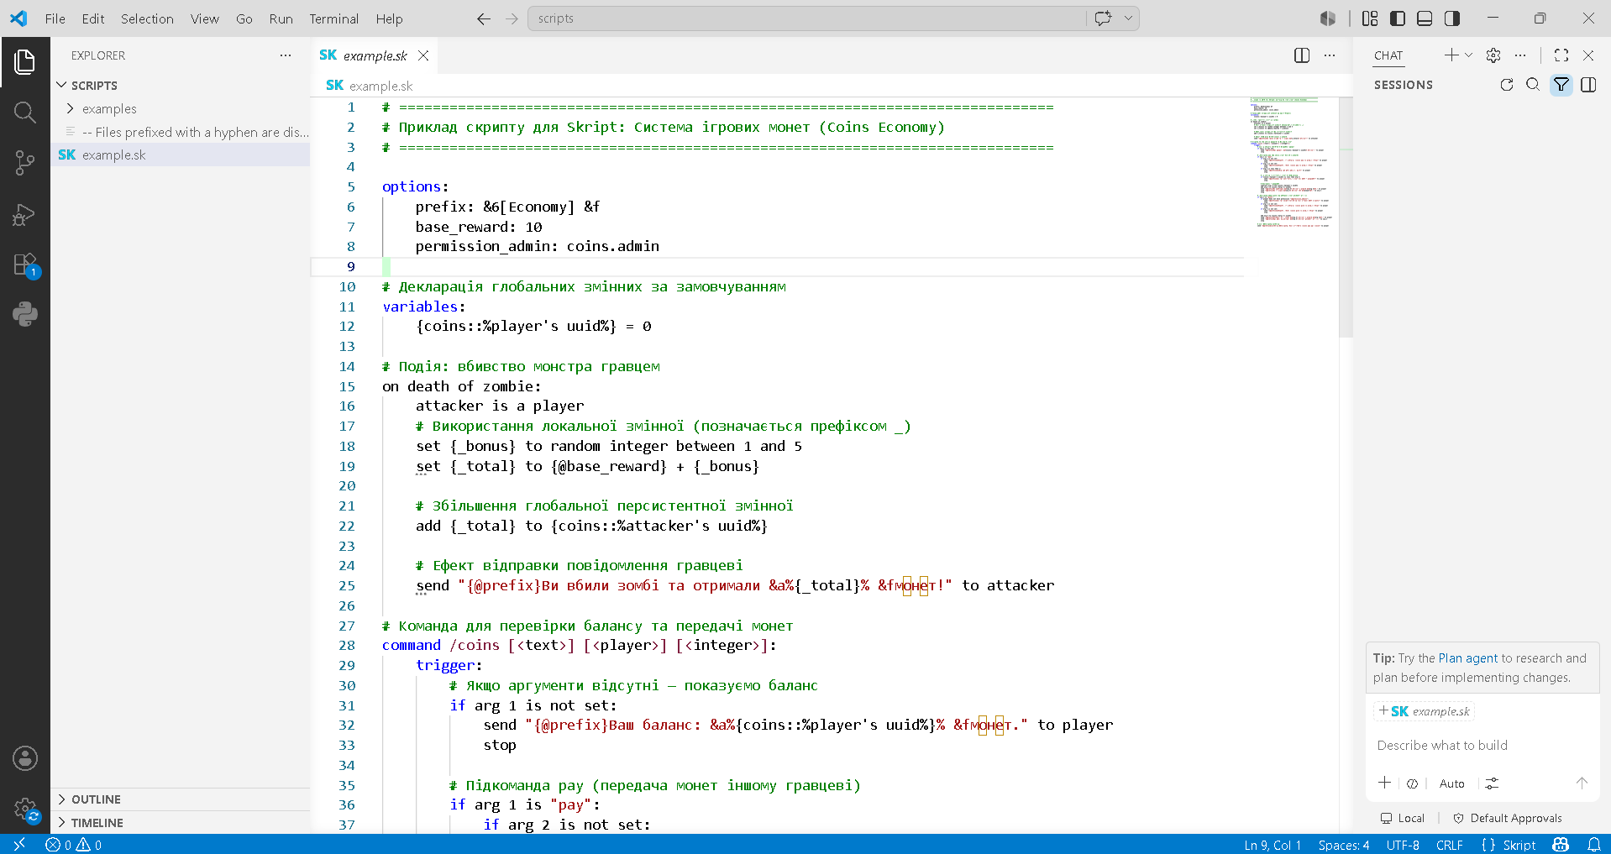The width and height of the screenshot is (1611, 854).
Task: Toggle the secondary side bar visibility
Action: coord(1452,18)
